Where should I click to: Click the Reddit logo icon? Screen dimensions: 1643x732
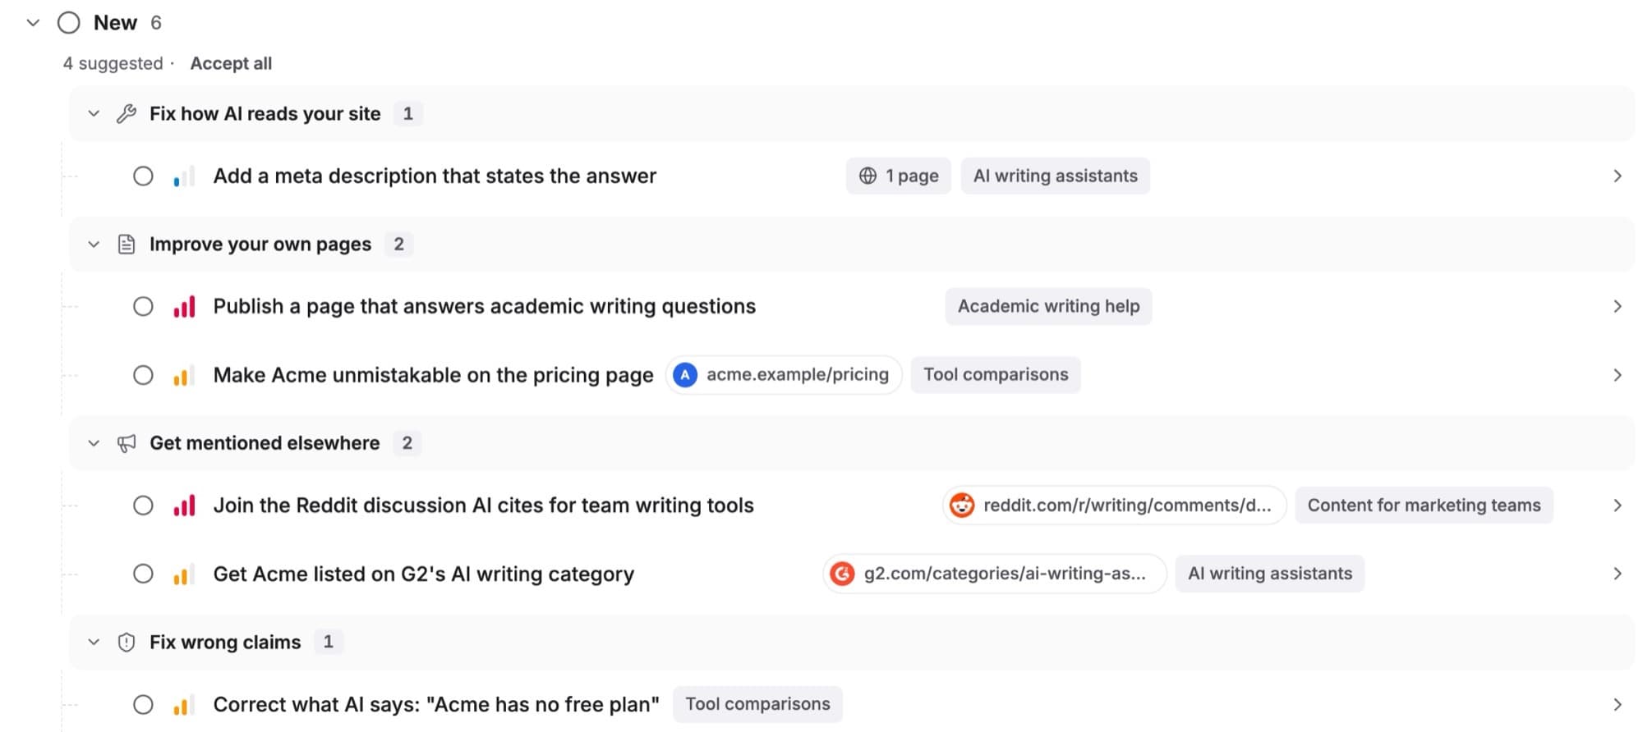pos(961,506)
